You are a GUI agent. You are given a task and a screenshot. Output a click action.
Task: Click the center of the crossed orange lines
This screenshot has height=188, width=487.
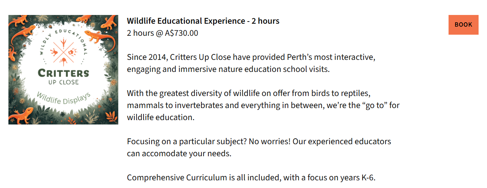coord(64,51)
